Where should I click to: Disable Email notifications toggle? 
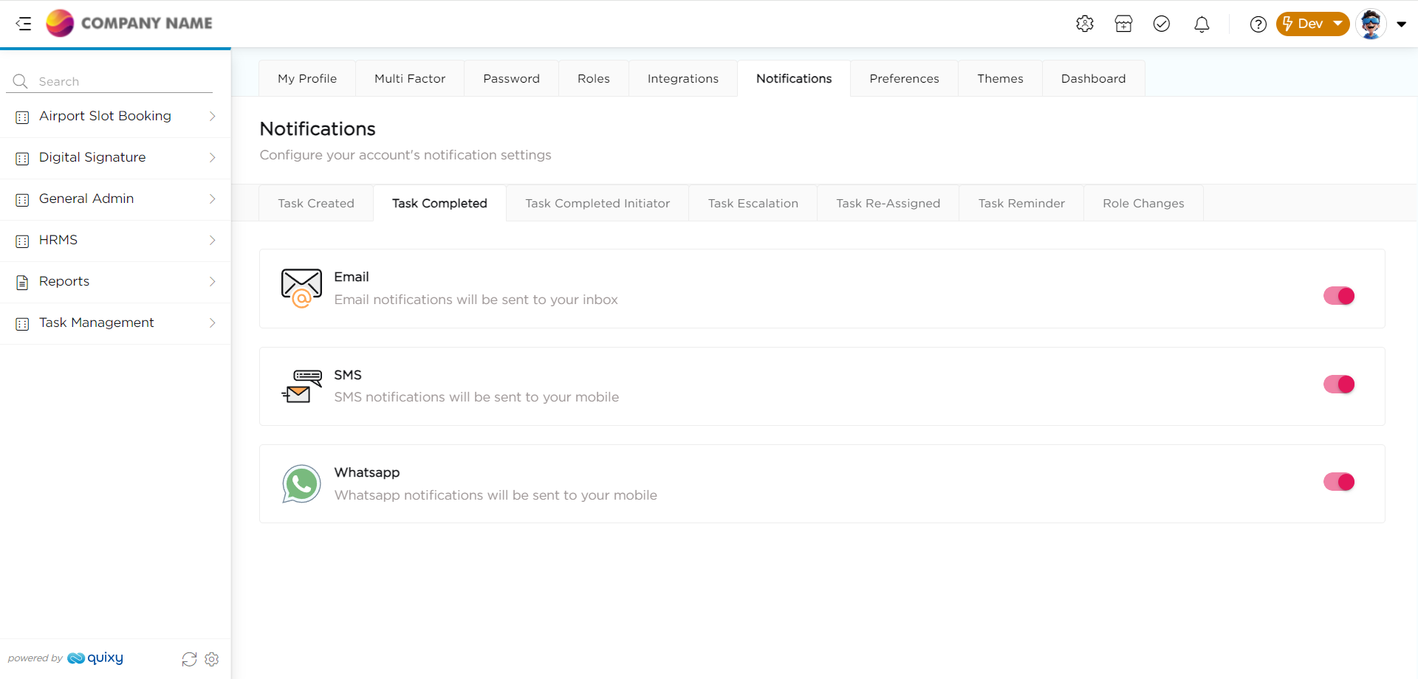coord(1338,296)
